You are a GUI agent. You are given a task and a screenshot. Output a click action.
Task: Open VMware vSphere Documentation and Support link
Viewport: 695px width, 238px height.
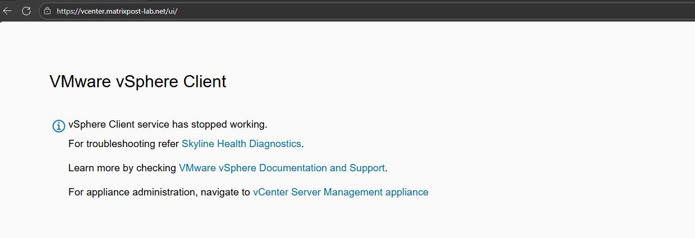282,168
